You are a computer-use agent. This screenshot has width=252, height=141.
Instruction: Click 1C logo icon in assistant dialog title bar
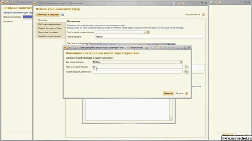tap(65, 48)
